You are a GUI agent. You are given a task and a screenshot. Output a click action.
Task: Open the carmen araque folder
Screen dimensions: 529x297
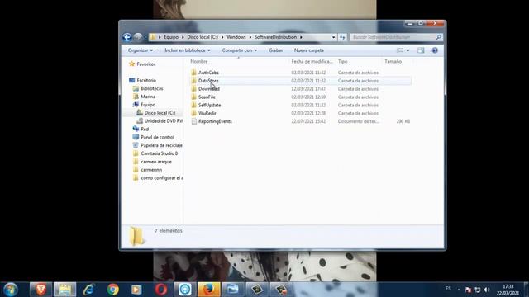click(156, 162)
